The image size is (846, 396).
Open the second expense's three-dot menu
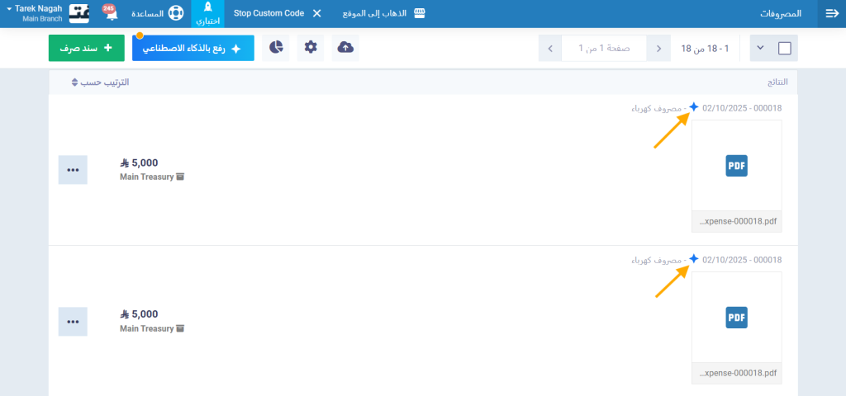(x=73, y=322)
